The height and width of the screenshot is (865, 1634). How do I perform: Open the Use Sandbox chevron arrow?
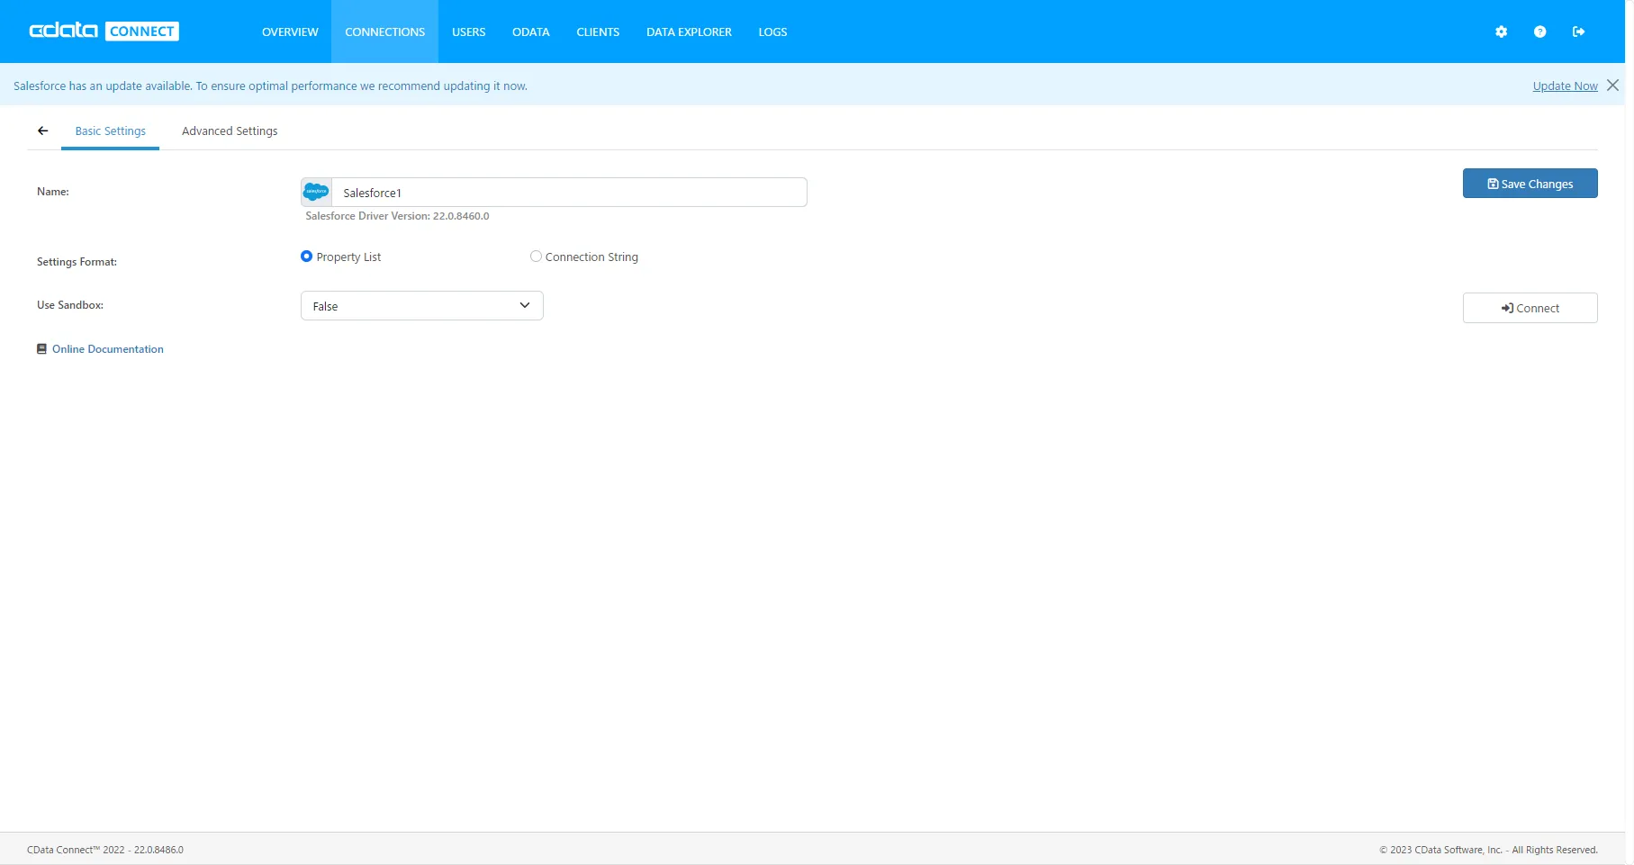point(523,305)
